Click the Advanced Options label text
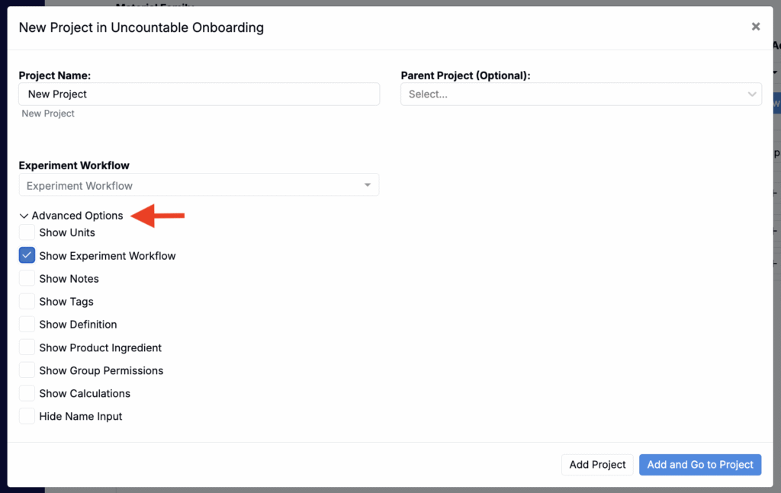This screenshot has width=781, height=493. [77, 216]
